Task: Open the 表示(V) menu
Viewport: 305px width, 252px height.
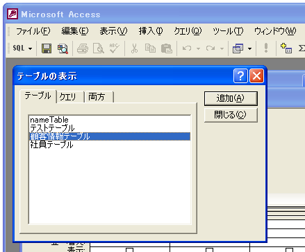Action: tap(113, 31)
